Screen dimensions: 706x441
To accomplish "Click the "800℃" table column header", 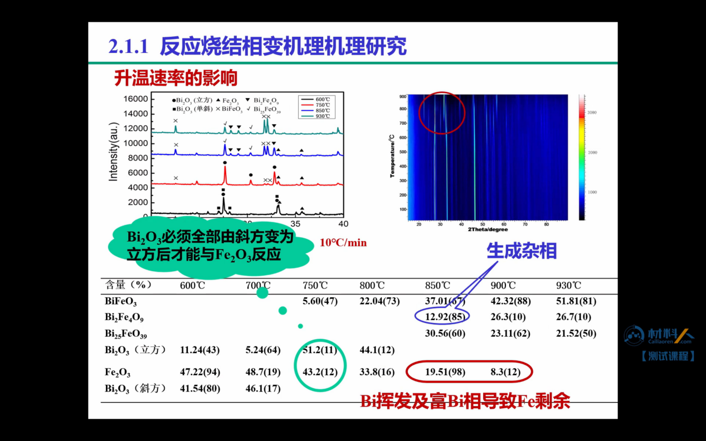I will click(372, 286).
